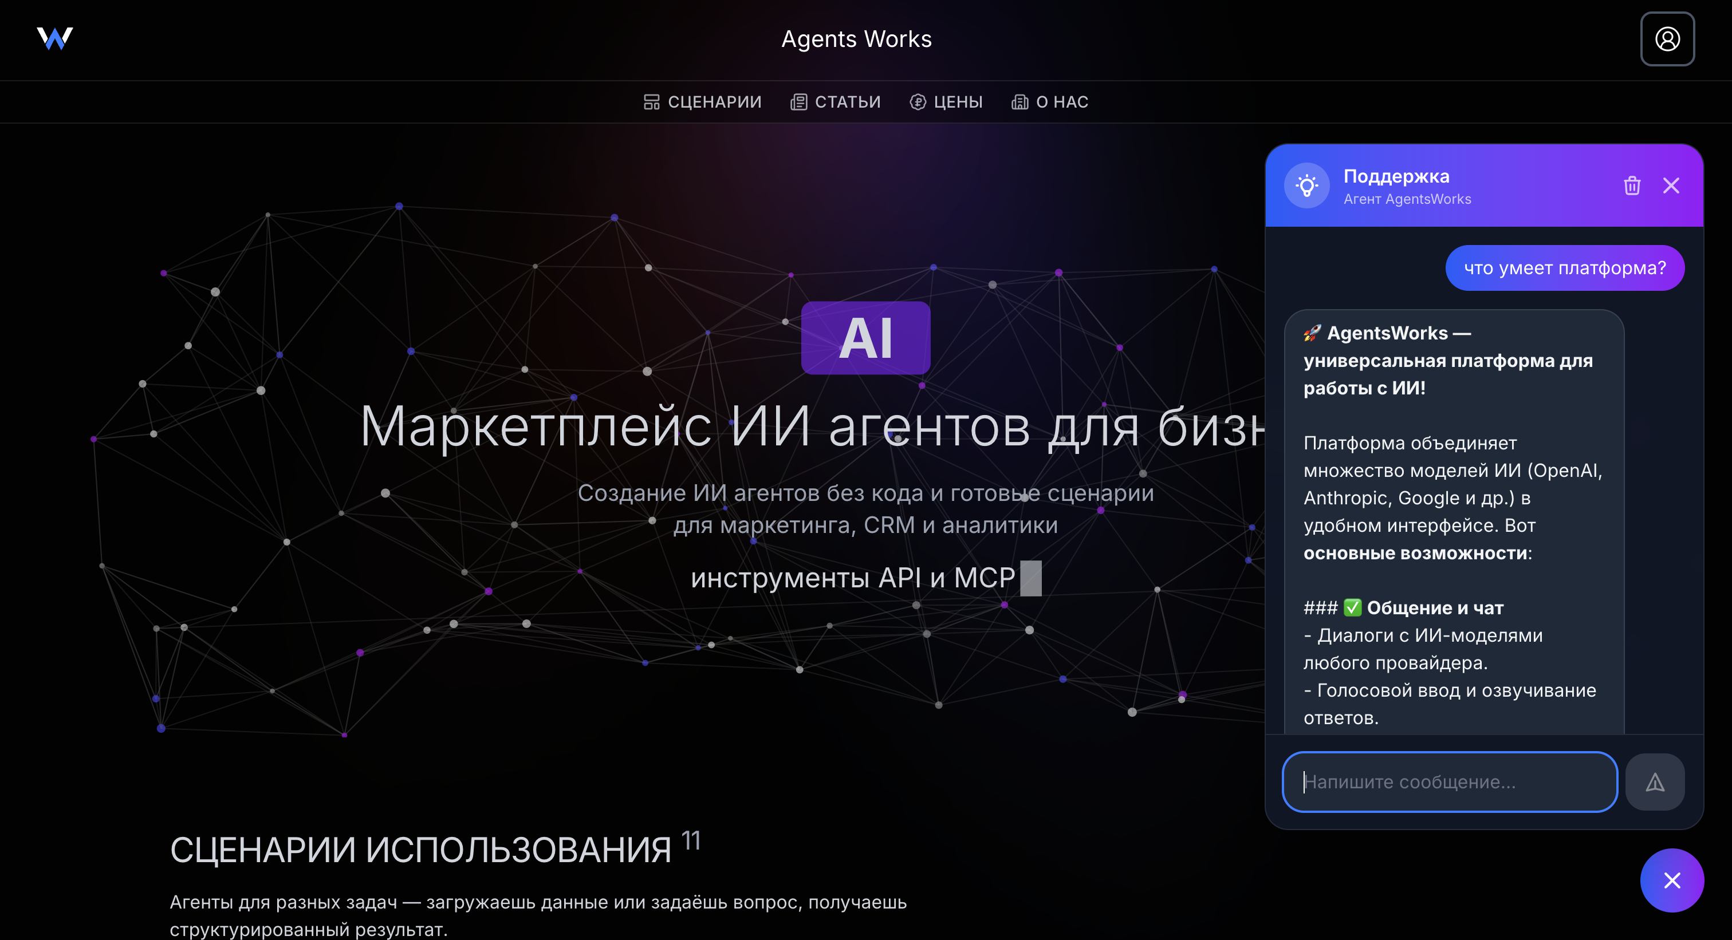Open the СЦЕНАРИИ menu item
Screen dimensions: 1732x940
(x=714, y=102)
